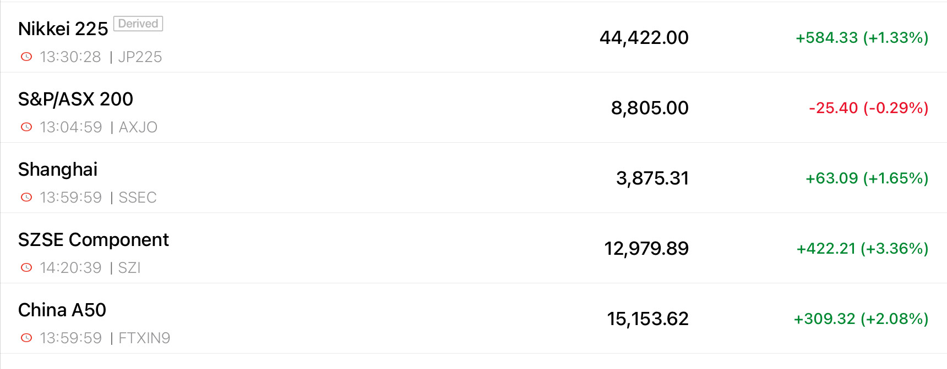Select the S&P/ASX 200 price 8,805.00

pyautogui.click(x=650, y=108)
